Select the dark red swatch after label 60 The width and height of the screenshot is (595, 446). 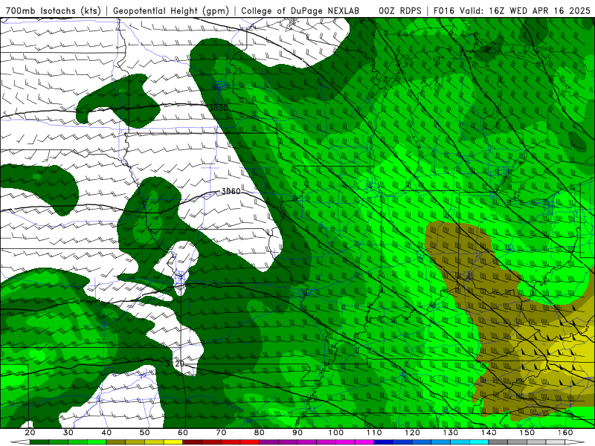click(193, 442)
